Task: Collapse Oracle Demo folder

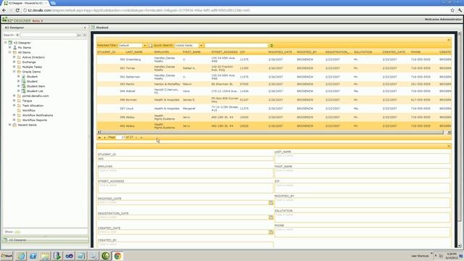Action: pyautogui.click(x=14, y=72)
